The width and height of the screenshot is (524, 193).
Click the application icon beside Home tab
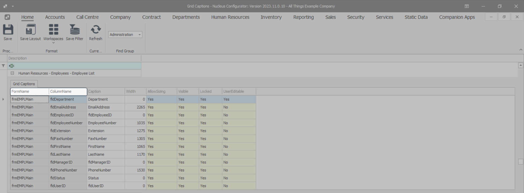tap(7, 17)
